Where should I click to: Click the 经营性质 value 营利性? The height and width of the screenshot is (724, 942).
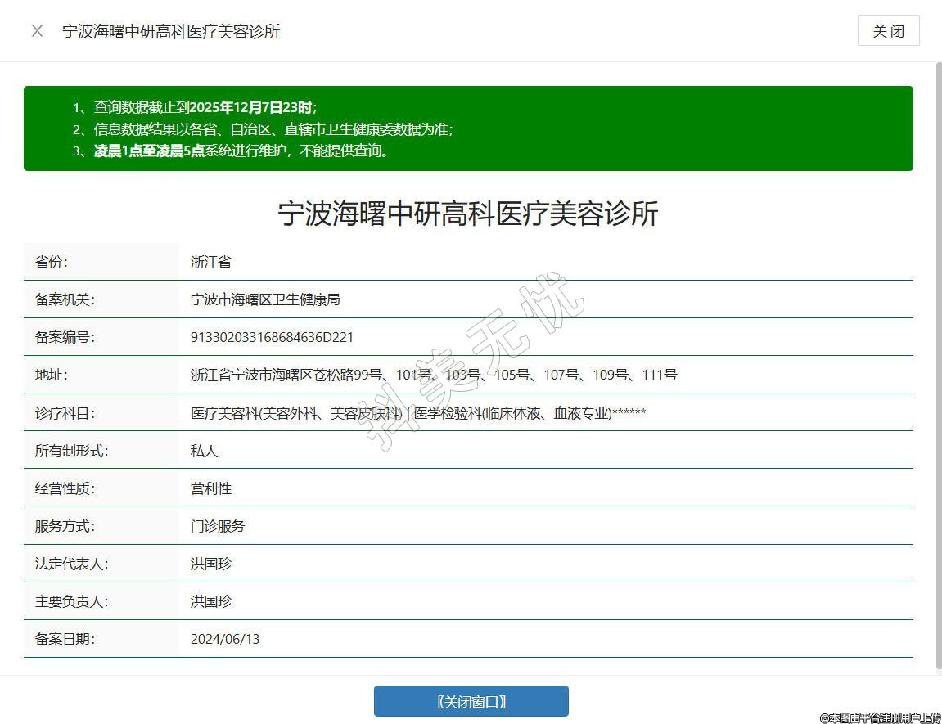211,488
